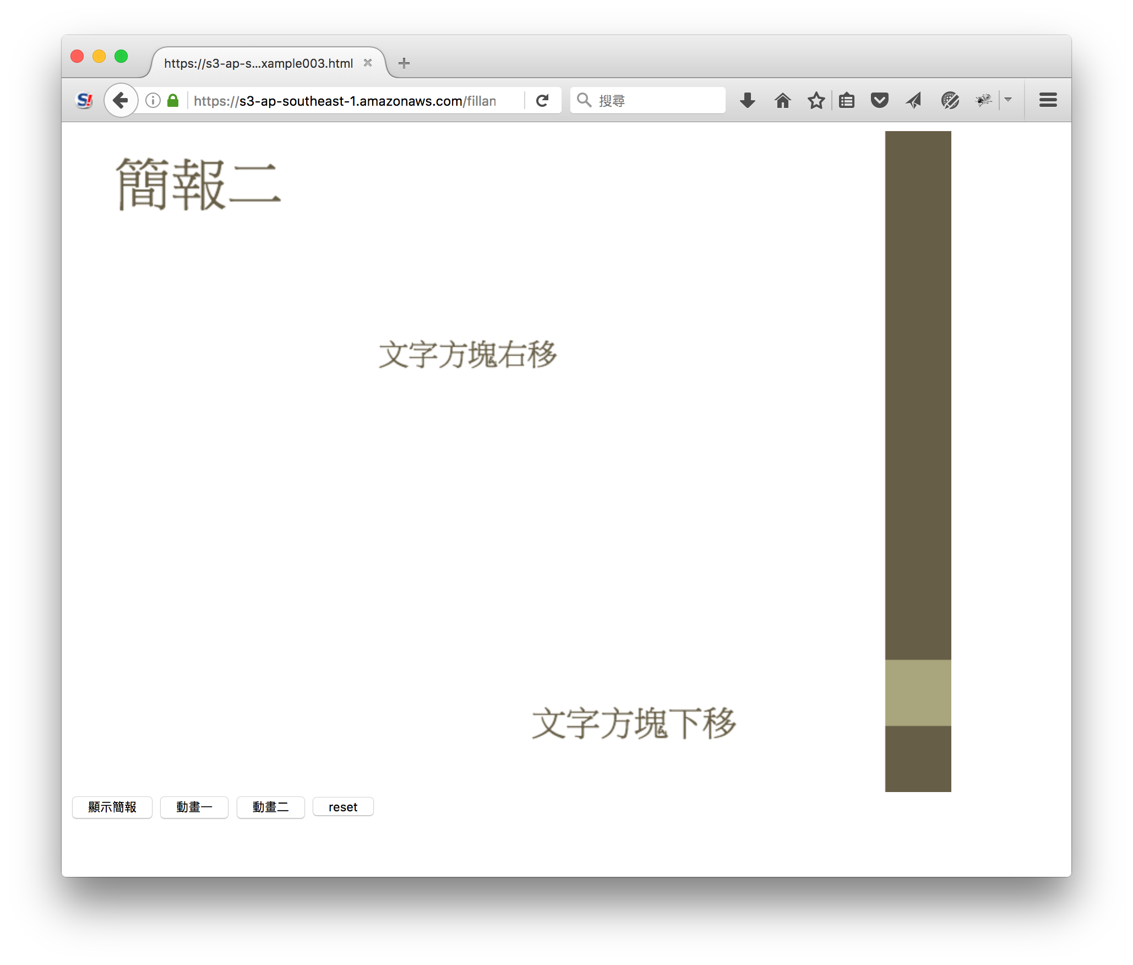Screen dimensions: 1133x965
Task: Save page to Pocket icon
Action: click(x=879, y=100)
